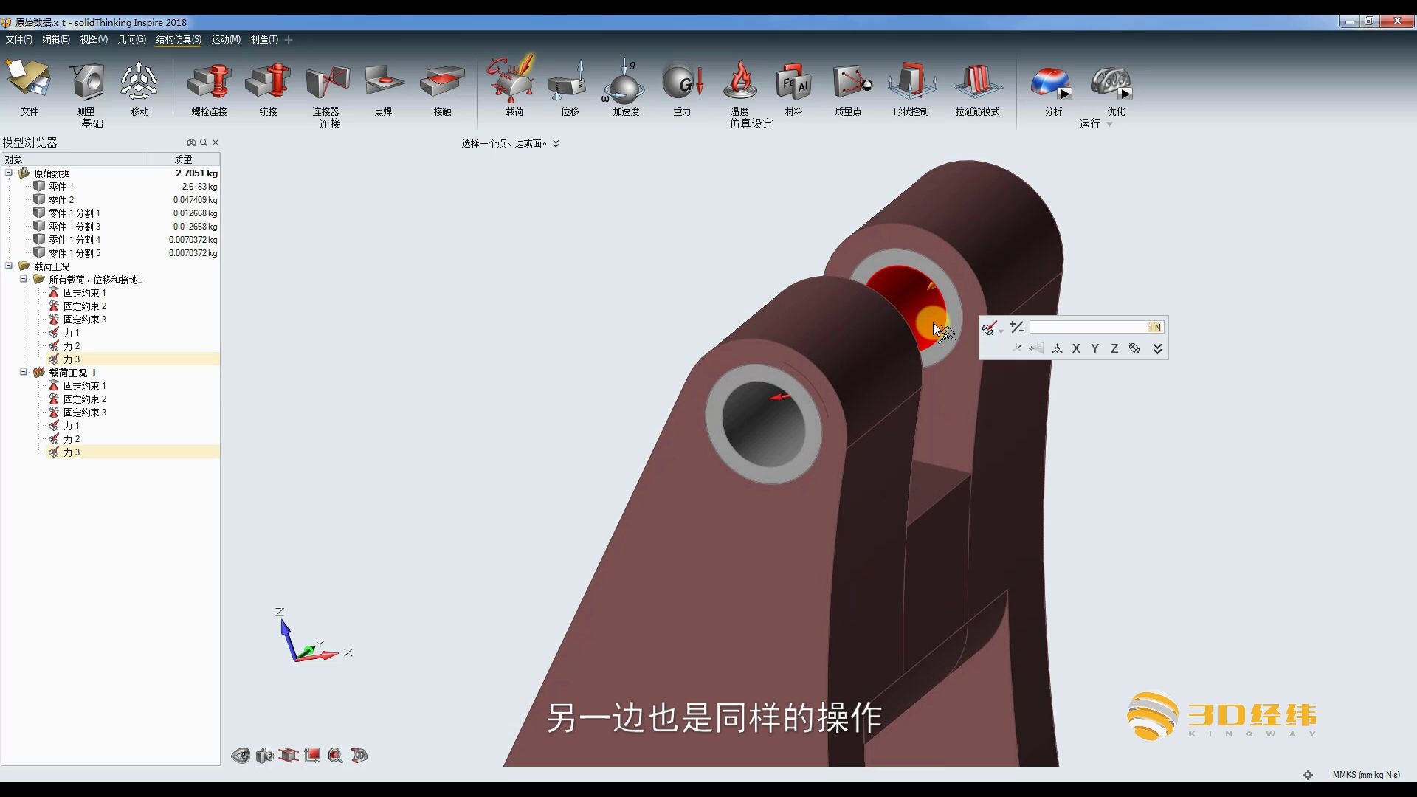Collapse the 原始数据 tree node
Viewport: 1417px width, 797px height.
pyautogui.click(x=9, y=173)
